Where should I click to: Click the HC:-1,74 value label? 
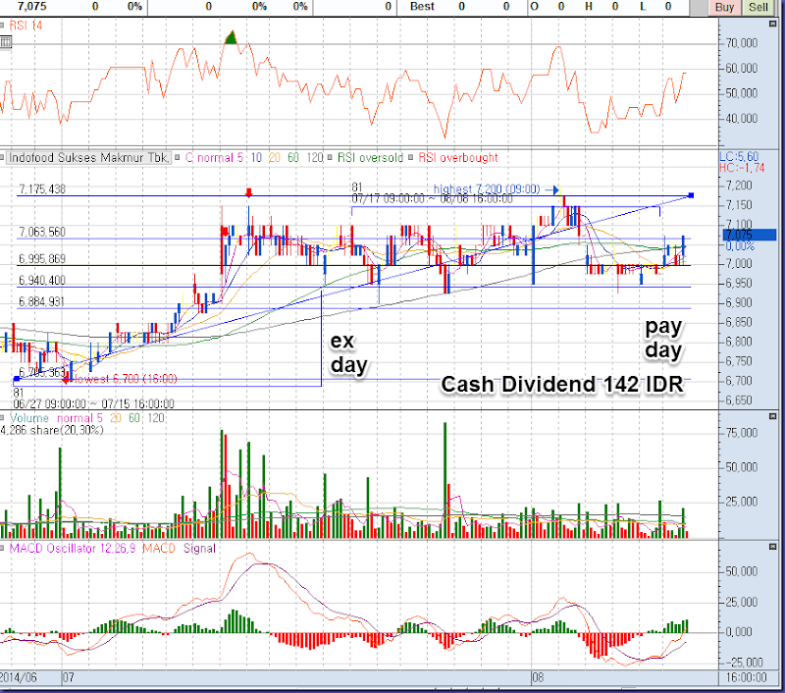coord(742,168)
